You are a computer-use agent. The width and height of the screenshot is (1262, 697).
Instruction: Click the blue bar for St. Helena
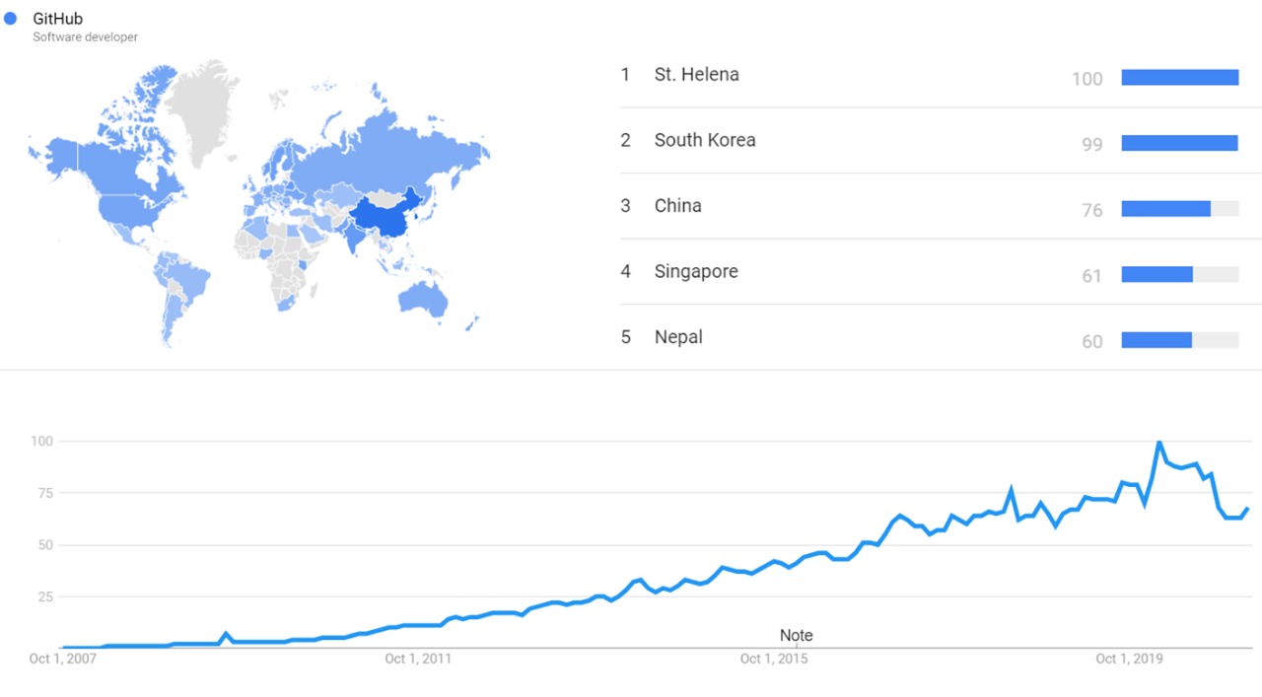(1179, 78)
